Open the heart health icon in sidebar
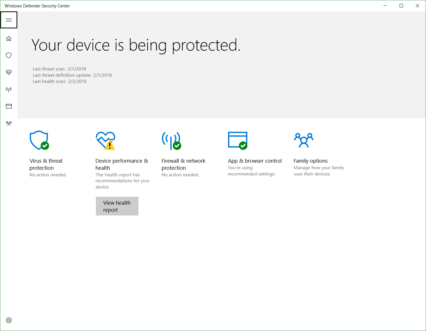This screenshot has height=331, width=426. 9,72
